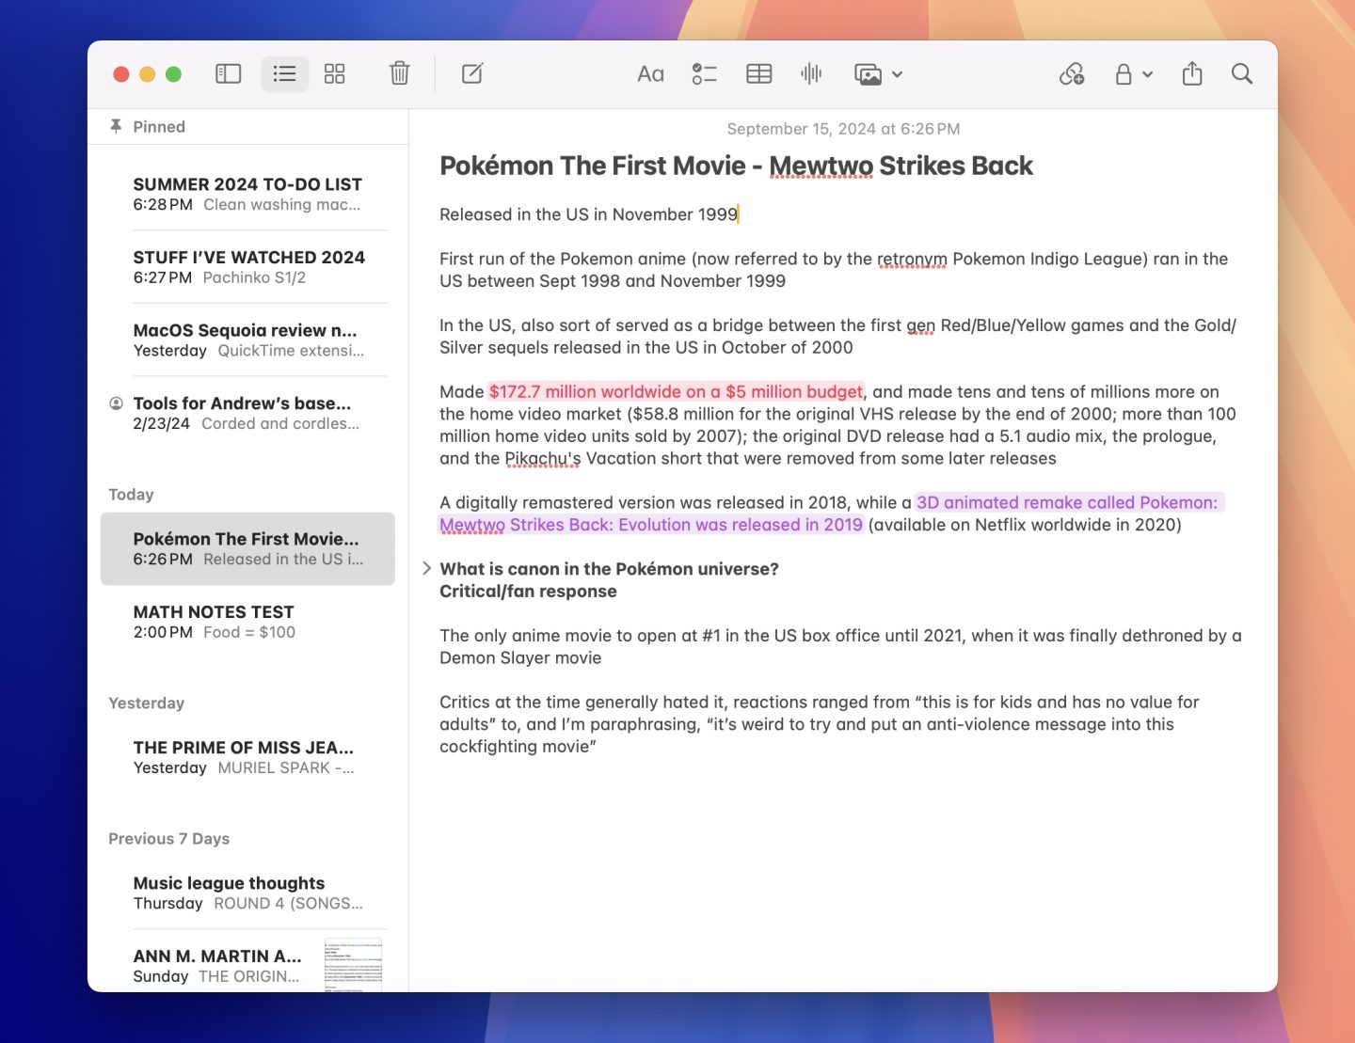Add a table to the note
Viewport: 1355px width, 1043px height.
pyautogui.click(x=758, y=74)
